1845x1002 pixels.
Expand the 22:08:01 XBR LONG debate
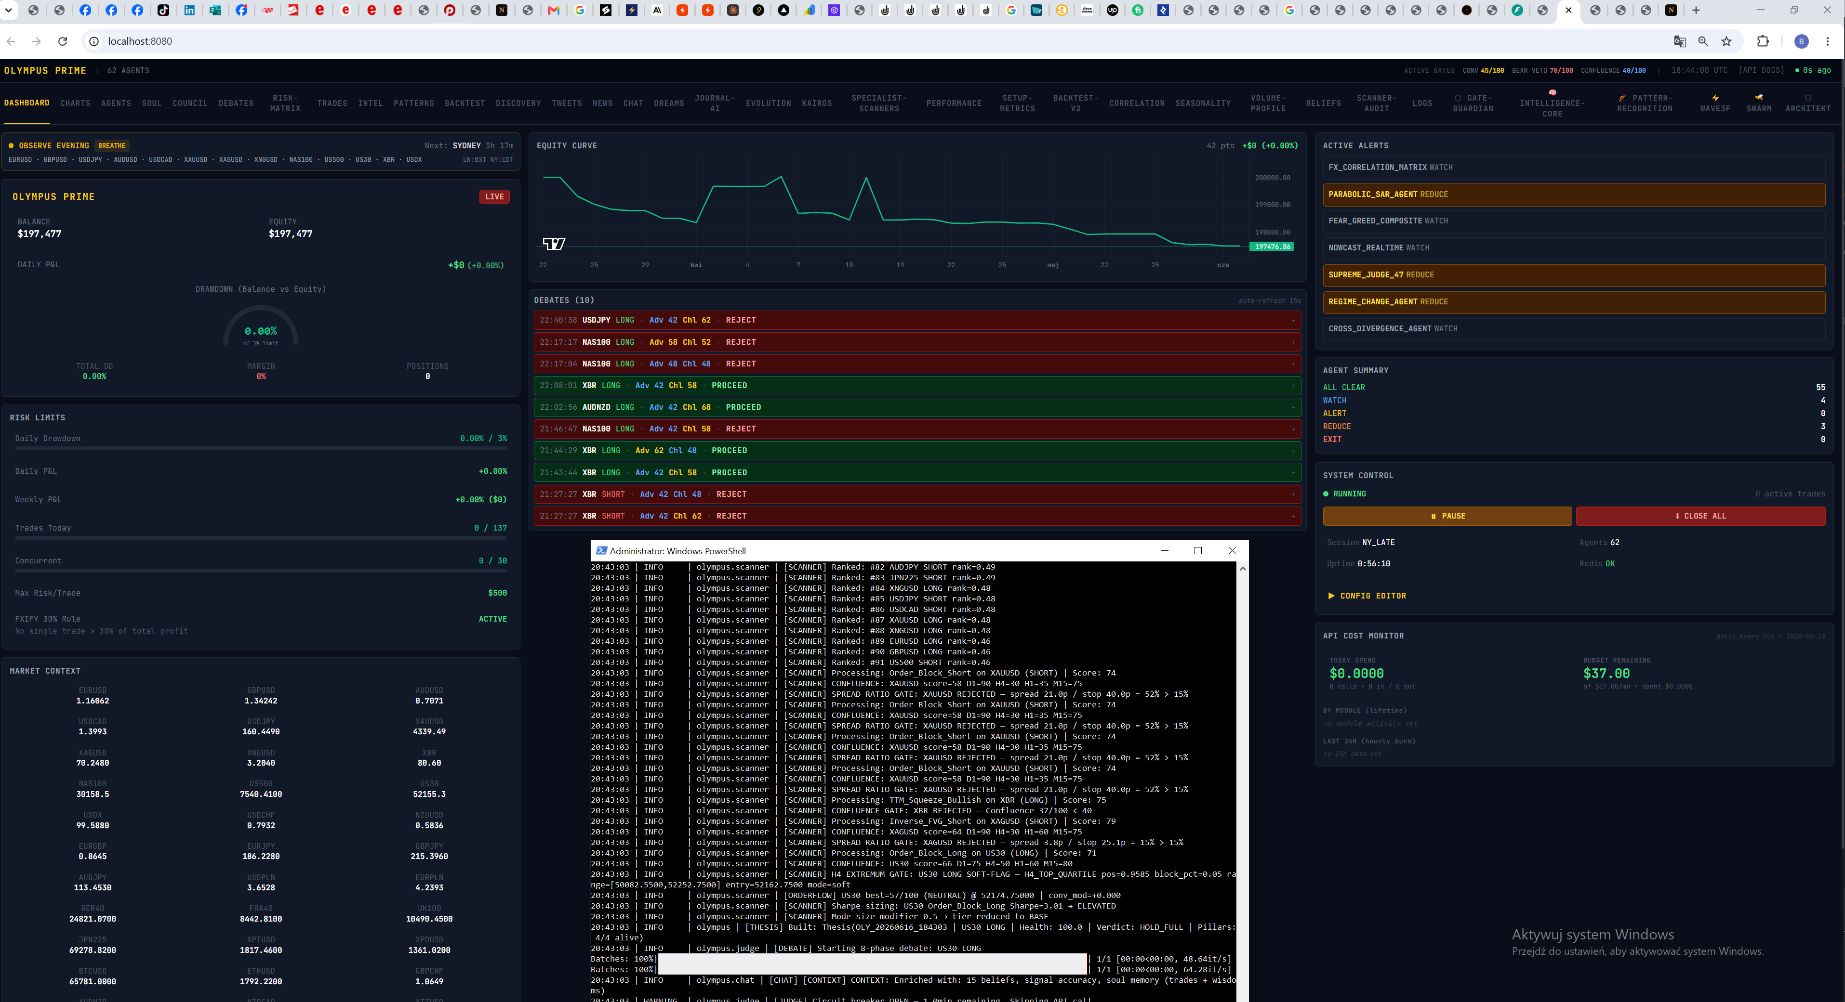click(x=917, y=386)
